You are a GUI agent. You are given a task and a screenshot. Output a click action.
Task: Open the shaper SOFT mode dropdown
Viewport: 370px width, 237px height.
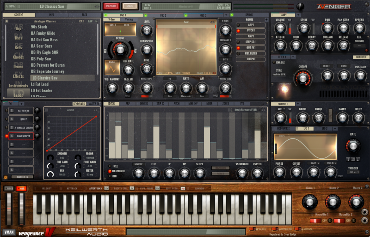point(280,109)
